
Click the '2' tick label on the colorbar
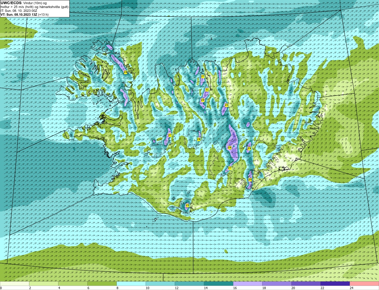[x=30, y=288]
